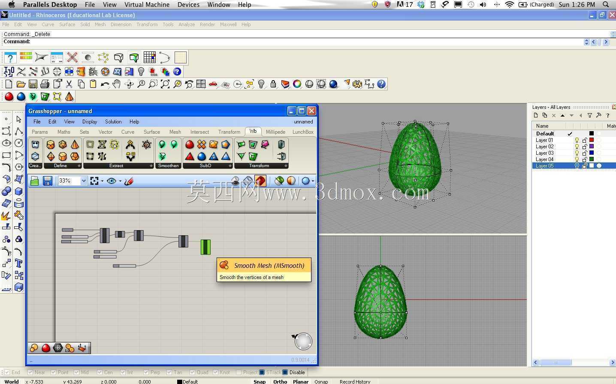The image size is (616, 384).
Task: Open the zoom extents dropdown arrow in Grasshopper
Action: (x=102, y=181)
